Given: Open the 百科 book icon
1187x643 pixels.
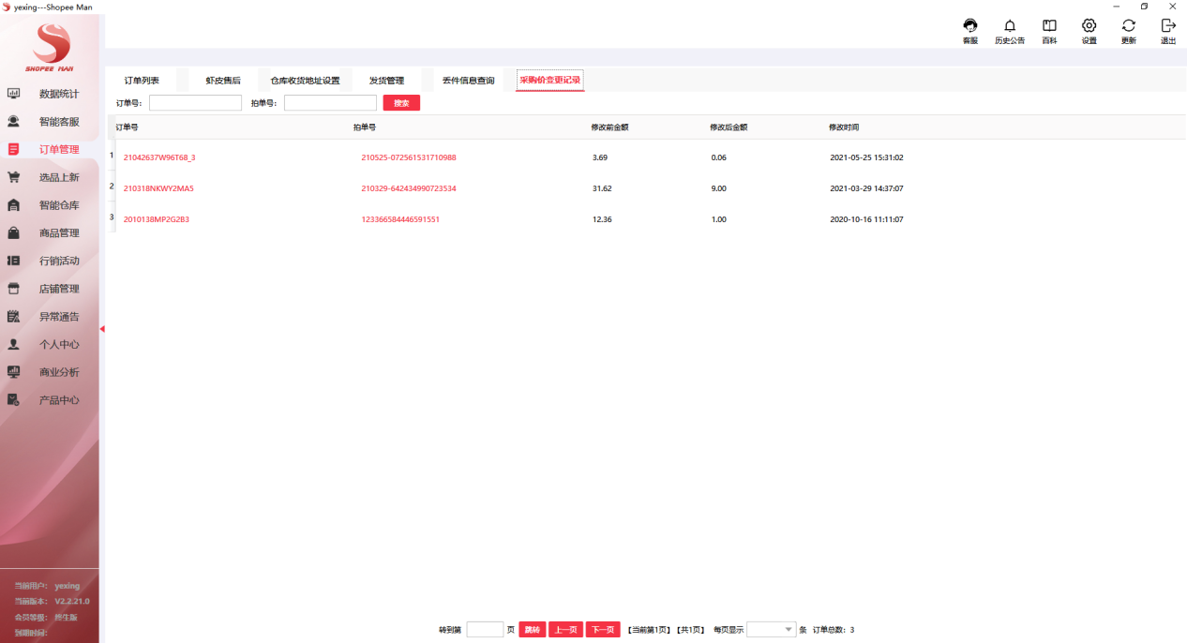Looking at the screenshot, I should 1049,27.
